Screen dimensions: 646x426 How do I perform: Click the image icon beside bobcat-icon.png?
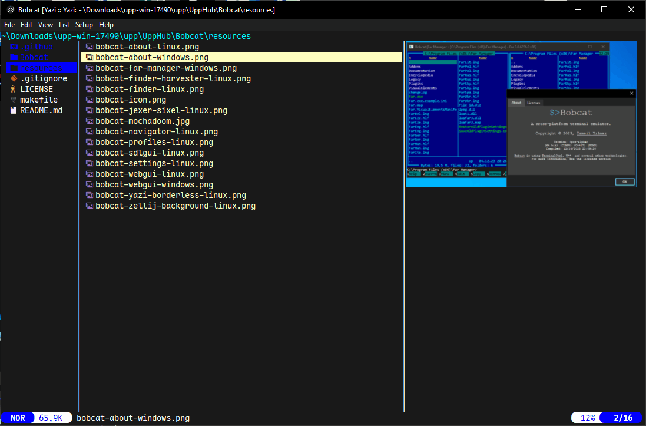(90, 100)
